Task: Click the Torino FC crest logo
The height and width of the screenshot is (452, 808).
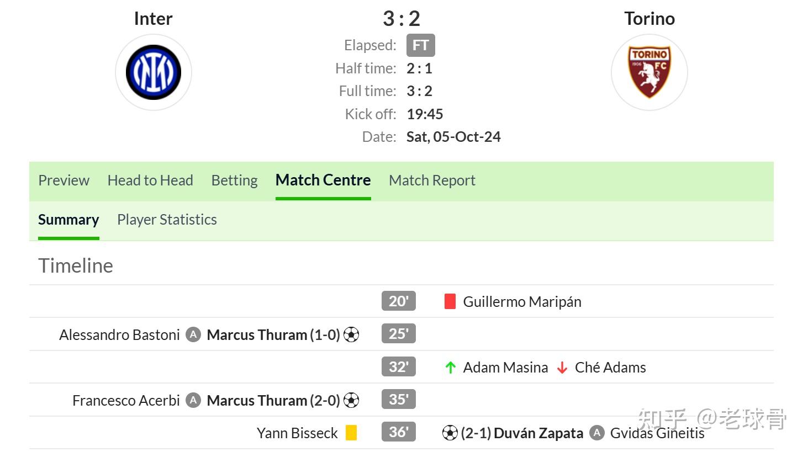Action: coord(649,72)
